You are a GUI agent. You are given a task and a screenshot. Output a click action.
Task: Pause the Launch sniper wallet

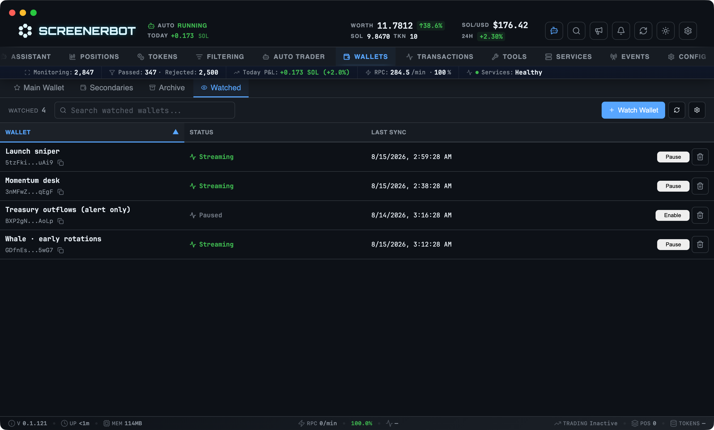click(x=673, y=157)
